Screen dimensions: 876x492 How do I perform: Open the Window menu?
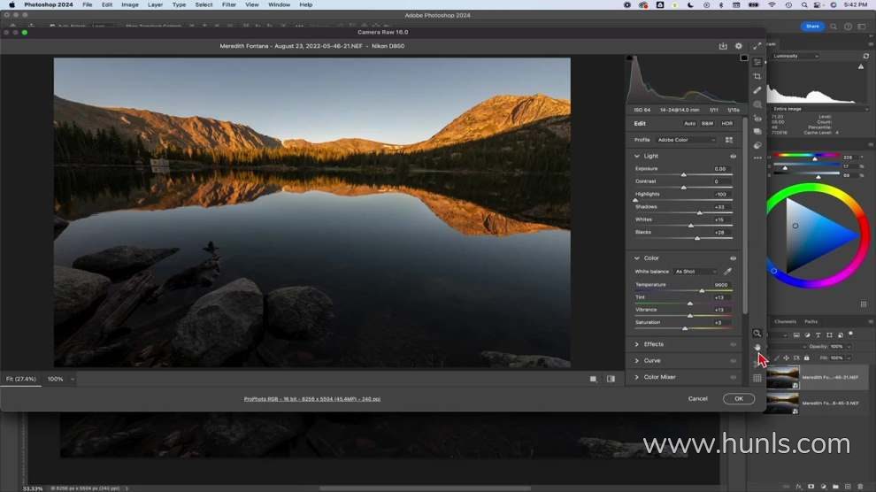click(x=279, y=4)
